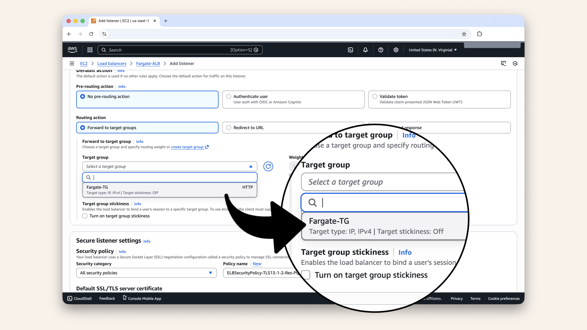This screenshot has height=330, width=587.
Task: Open the AWS services grid menu
Action: 90,50
